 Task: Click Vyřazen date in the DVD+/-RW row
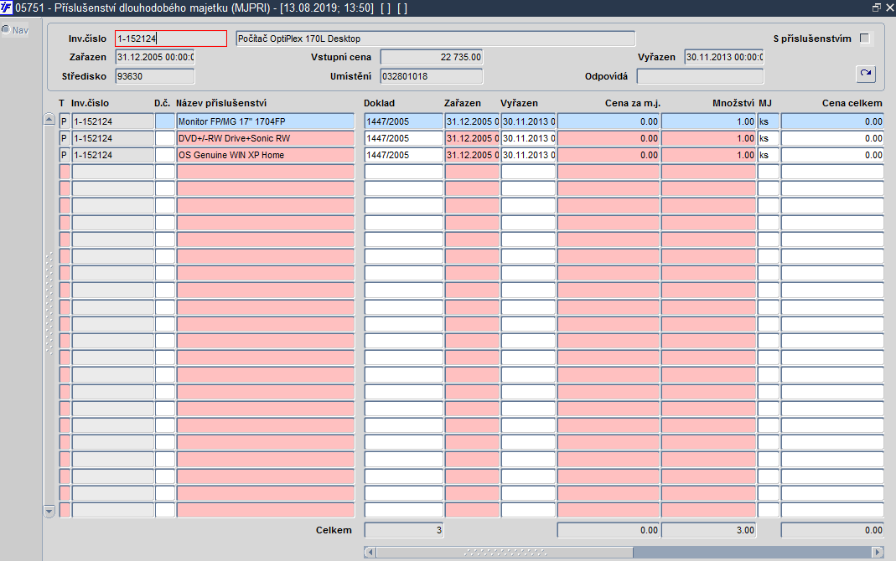tap(529, 138)
